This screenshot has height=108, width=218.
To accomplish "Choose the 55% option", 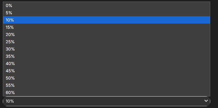I will 107,85.
